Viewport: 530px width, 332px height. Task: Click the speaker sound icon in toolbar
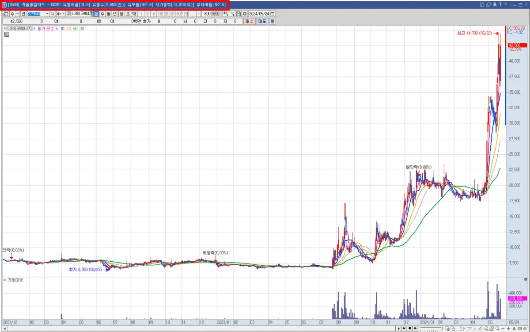tap(59, 14)
